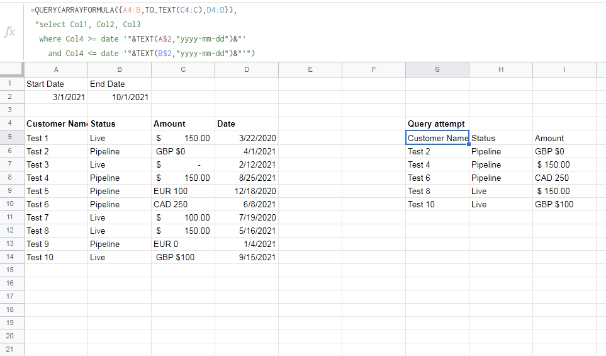Click selected 'Customer Name' cell in column G
This screenshot has width=606, height=356.
[437, 138]
